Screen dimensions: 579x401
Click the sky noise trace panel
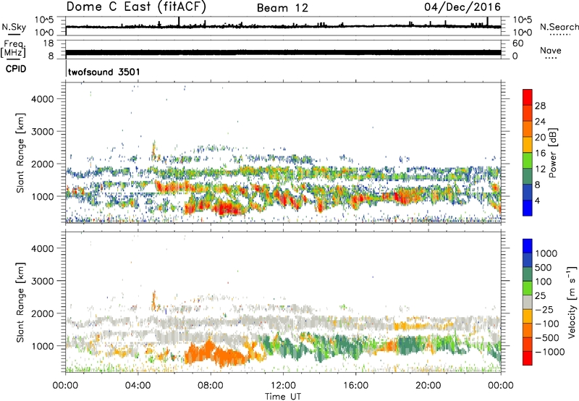point(283,26)
